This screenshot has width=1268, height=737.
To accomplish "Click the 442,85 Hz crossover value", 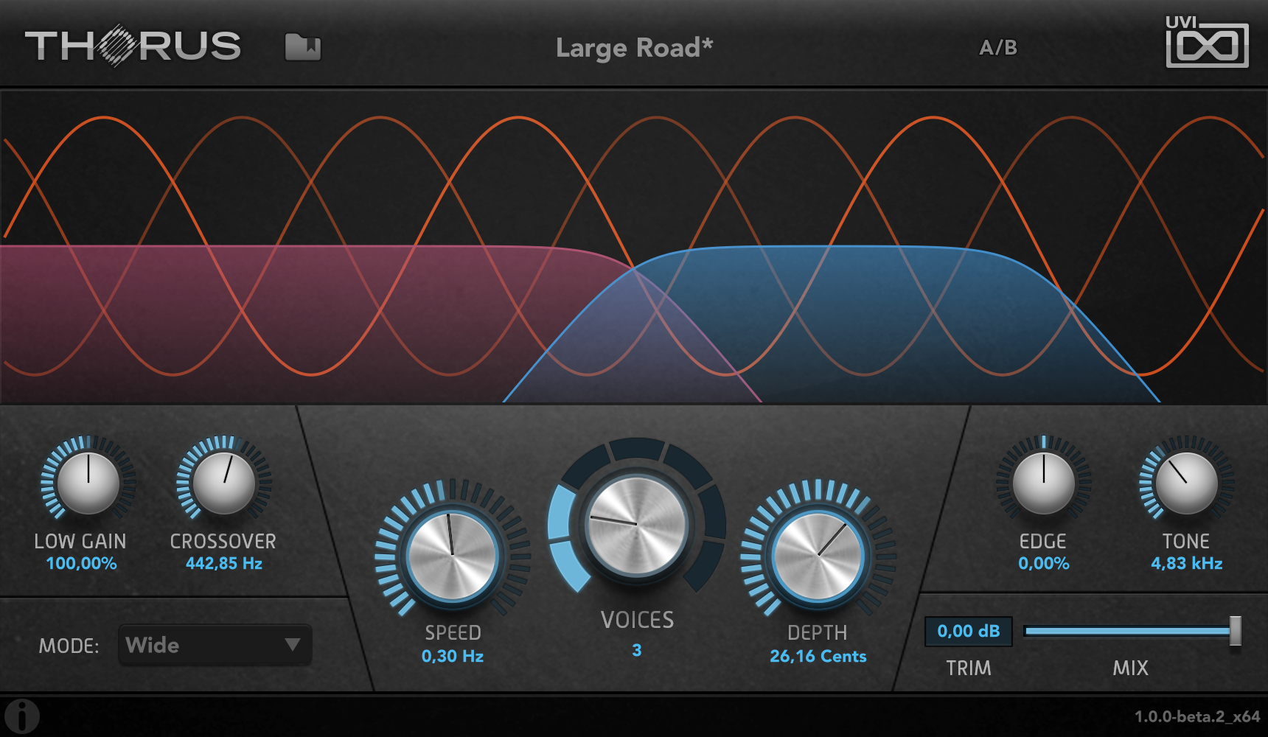I will point(224,564).
